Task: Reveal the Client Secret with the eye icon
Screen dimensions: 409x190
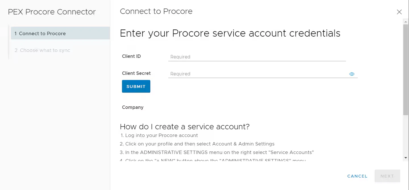Action: coord(352,74)
